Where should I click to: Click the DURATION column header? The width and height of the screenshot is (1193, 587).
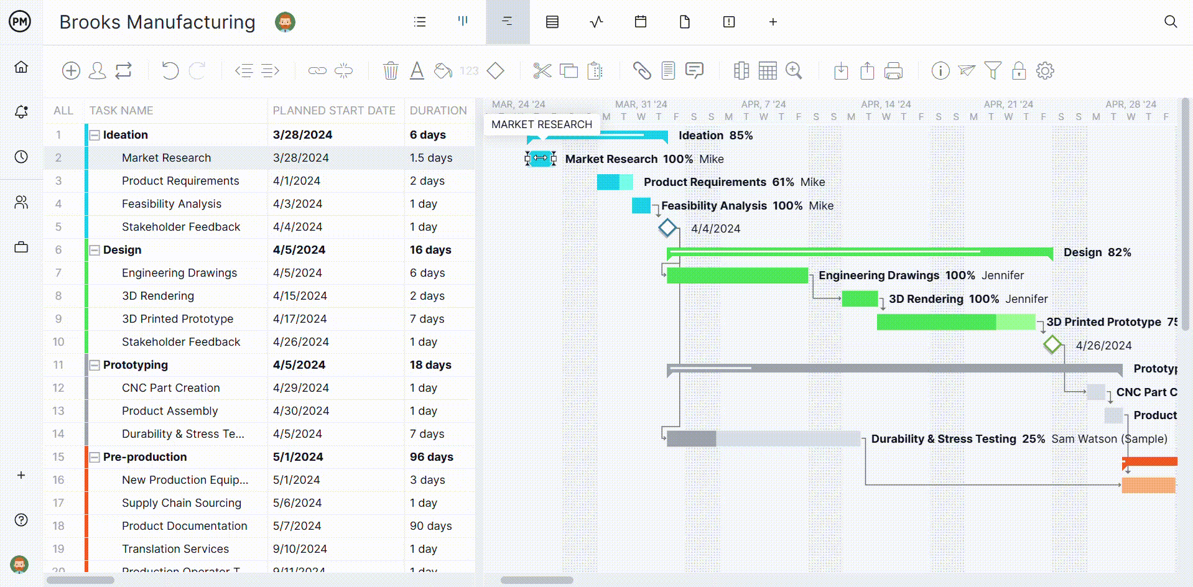438,111
